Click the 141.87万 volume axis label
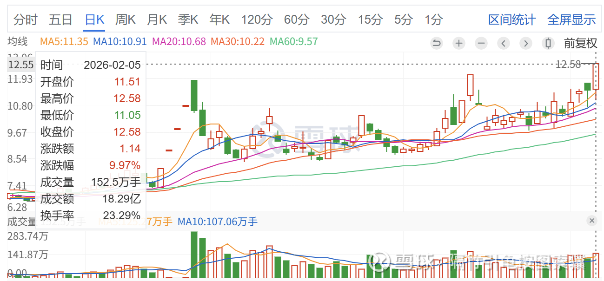 pos(28,255)
